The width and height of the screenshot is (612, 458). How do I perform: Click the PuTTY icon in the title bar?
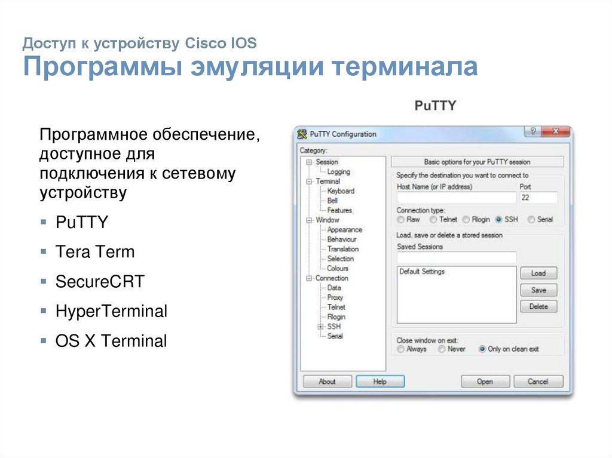[x=302, y=134]
